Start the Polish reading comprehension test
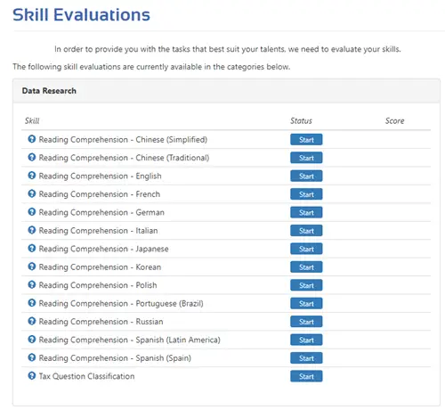The width and height of the screenshot is (445, 410). click(306, 285)
